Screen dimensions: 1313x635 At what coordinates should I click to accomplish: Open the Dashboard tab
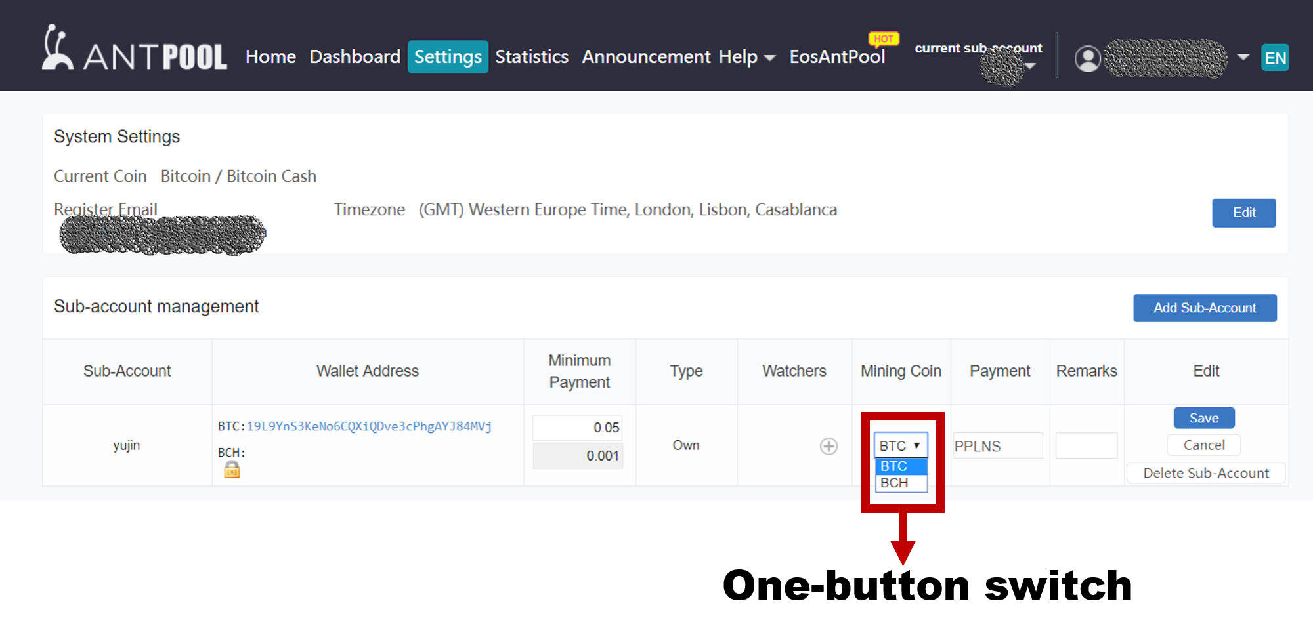(355, 57)
